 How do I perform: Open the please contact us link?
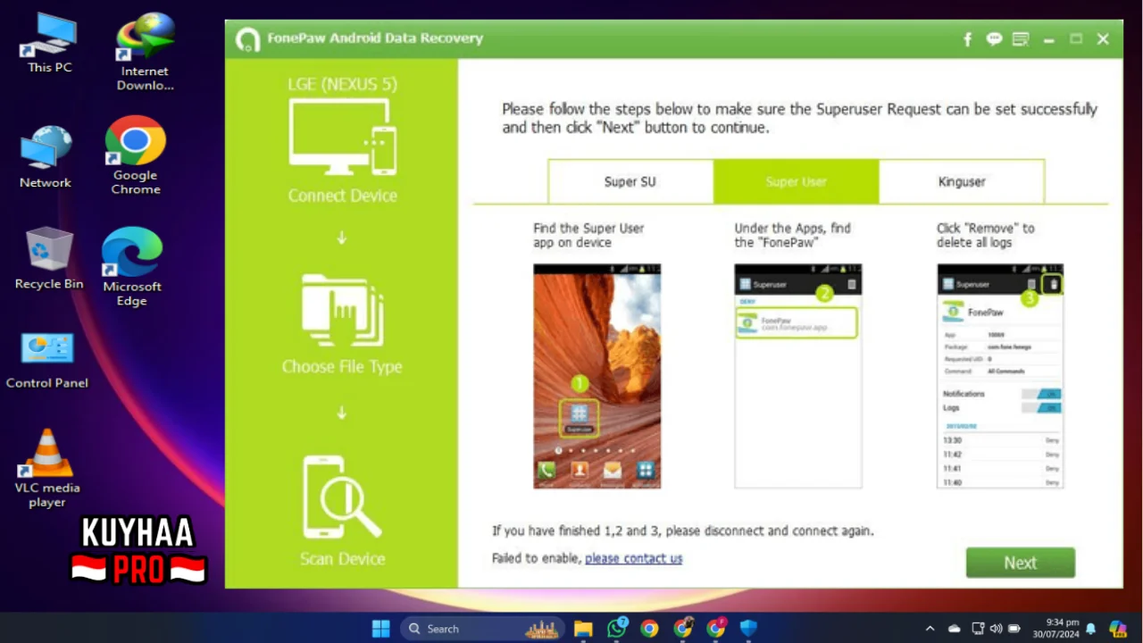click(x=633, y=558)
